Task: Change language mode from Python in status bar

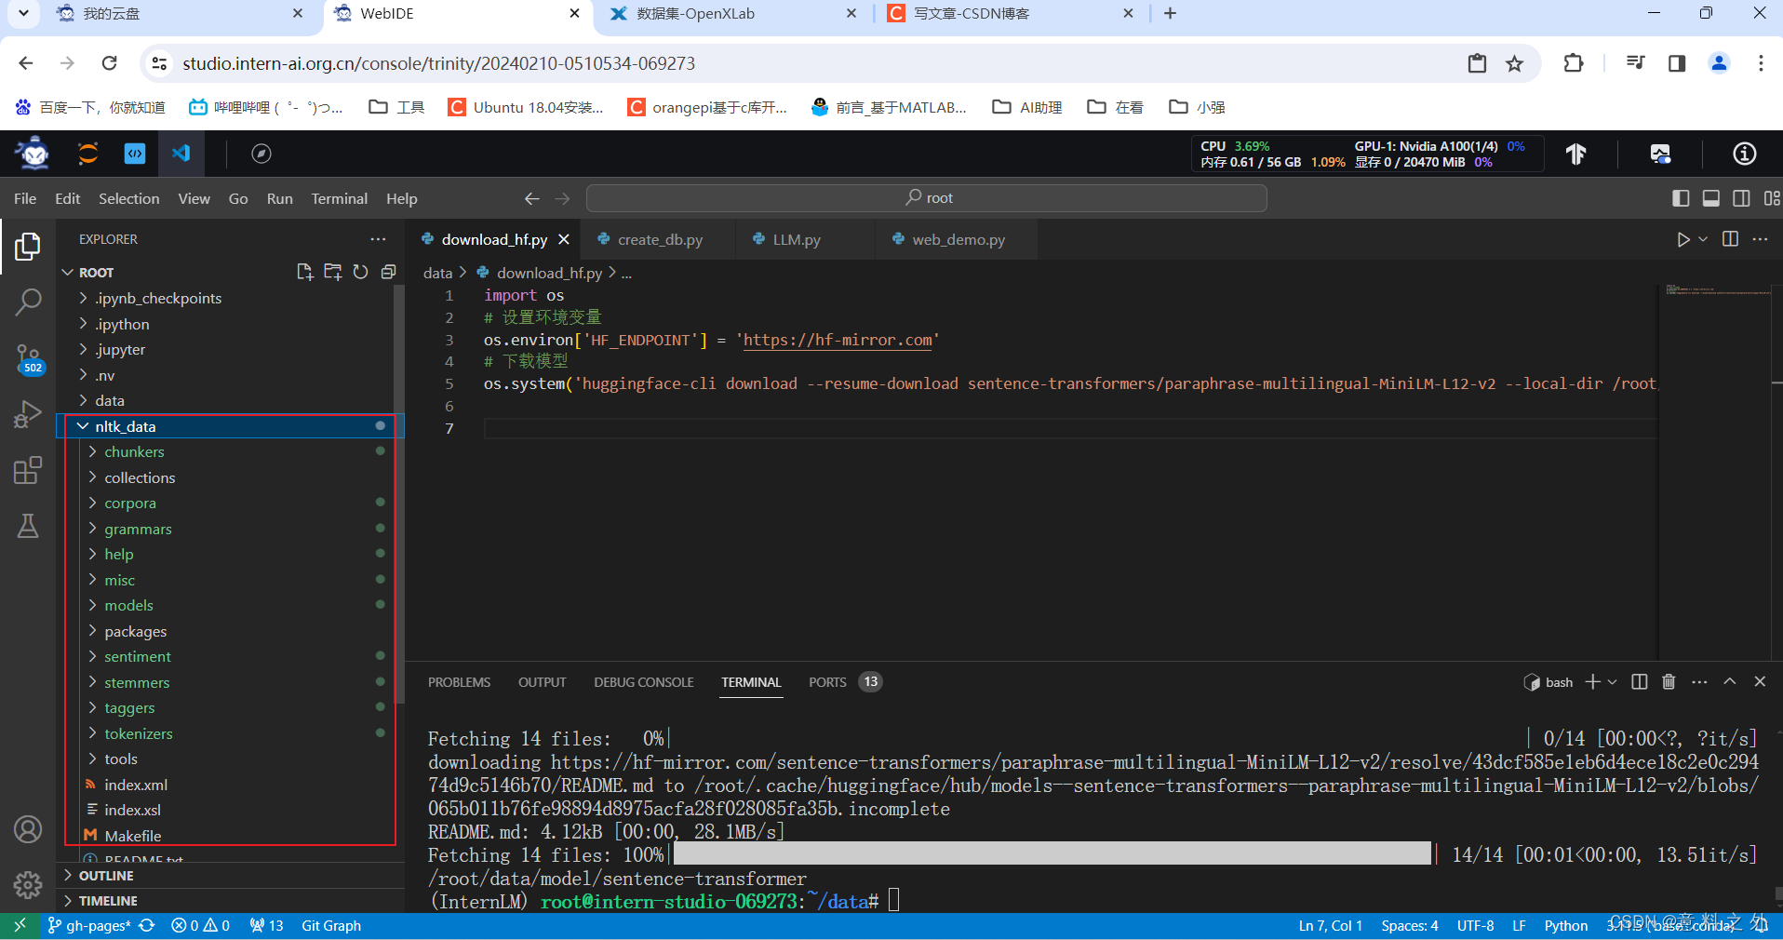Action: pos(1566,926)
